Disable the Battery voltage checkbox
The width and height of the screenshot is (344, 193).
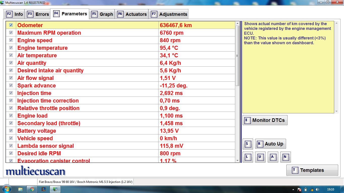click(11, 131)
